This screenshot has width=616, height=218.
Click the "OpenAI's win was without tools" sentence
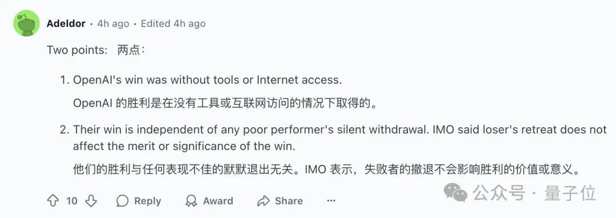point(208,80)
